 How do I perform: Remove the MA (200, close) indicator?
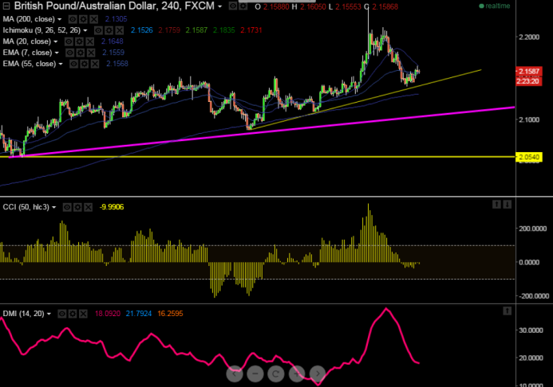pos(93,19)
